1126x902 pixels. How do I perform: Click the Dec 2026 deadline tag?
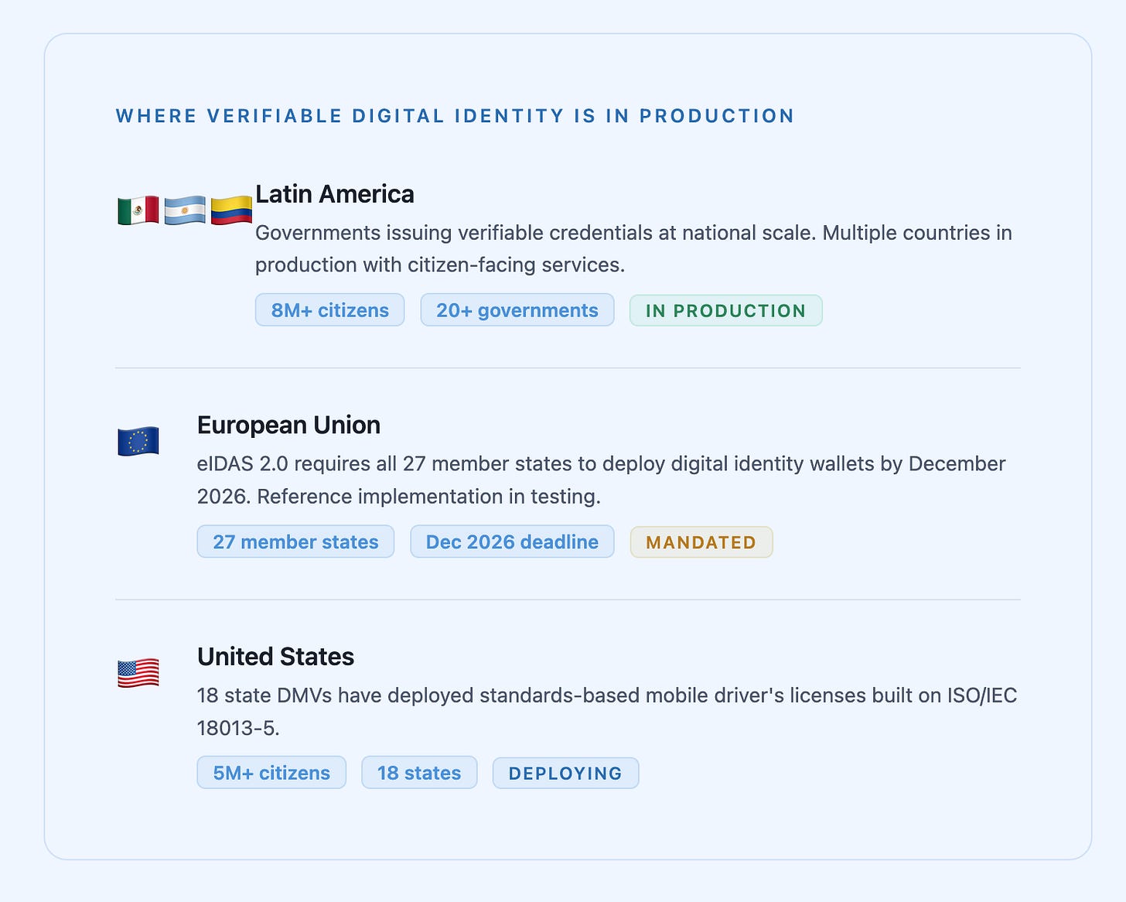pos(512,542)
